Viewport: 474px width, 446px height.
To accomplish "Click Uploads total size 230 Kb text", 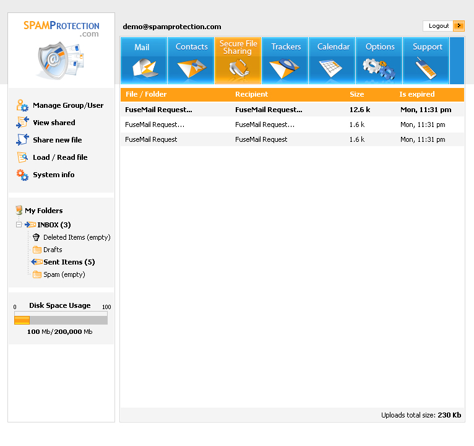I will tap(421, 415).
